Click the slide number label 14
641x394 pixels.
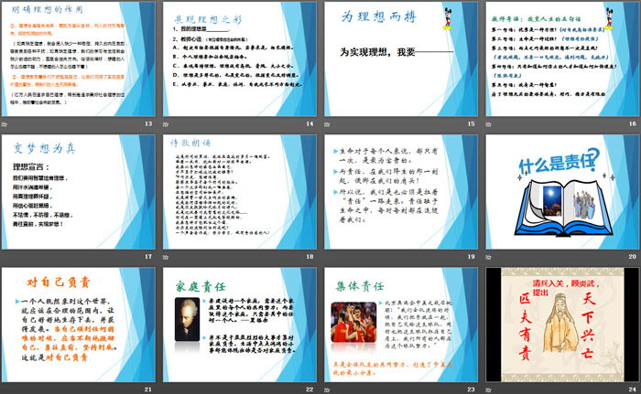(310, 123)
